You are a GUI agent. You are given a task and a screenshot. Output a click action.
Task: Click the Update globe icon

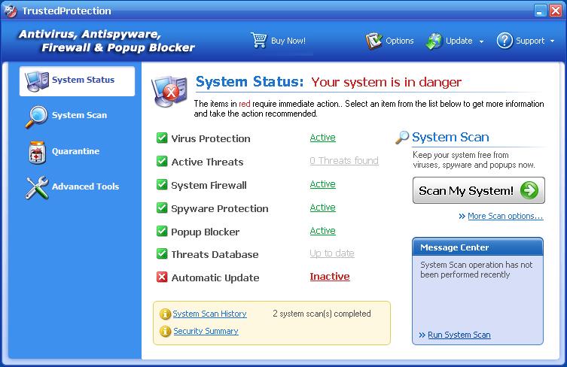pos(434,41)
